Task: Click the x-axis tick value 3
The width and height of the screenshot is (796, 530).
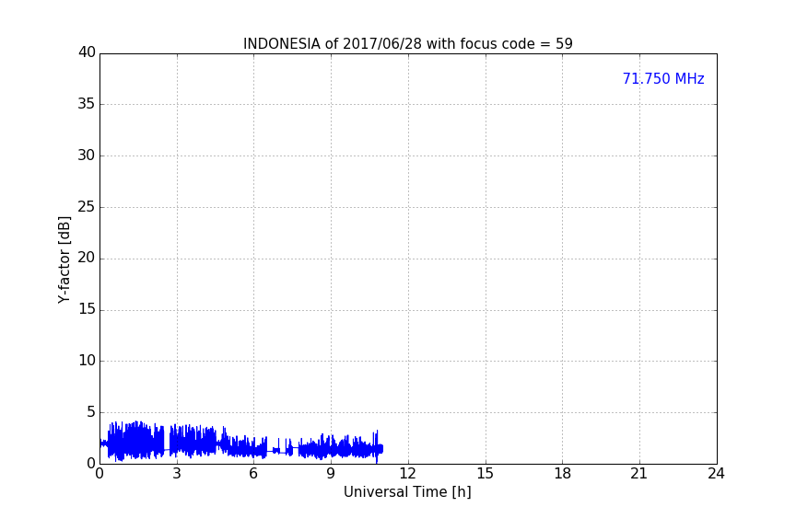Action: (177, 474)
